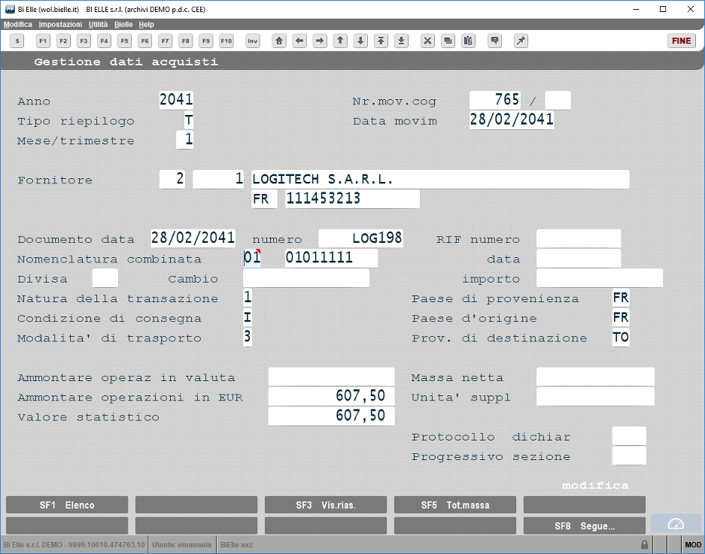Open the Modifica menu

(x=18, y=24)
